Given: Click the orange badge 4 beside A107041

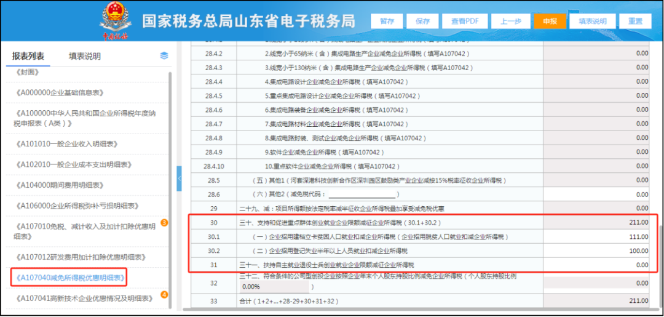Looking at the screenshot, I should pyautogui.click(x=165, y=295).
